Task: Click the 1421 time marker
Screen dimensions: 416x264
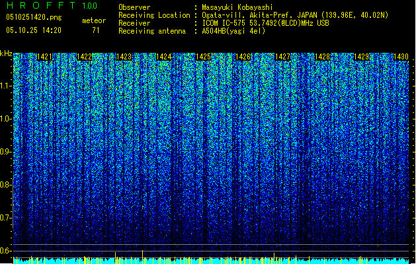Action: click(44, 57)
